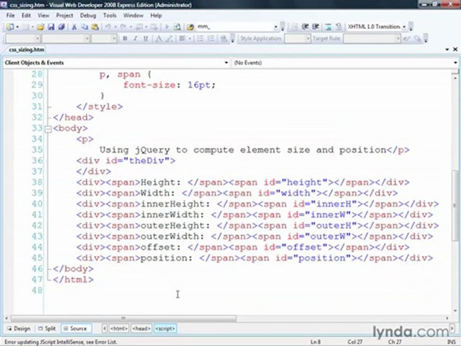The width and height of the screenshot is (461, 346).
Task: Click the Find in Files icon beside the search box
Action: tap(191, 27)
